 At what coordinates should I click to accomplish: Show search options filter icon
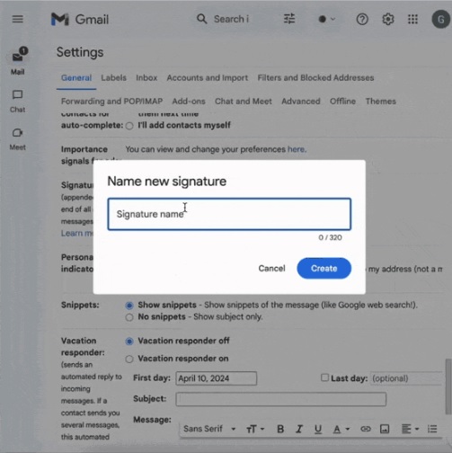point(289,19)
